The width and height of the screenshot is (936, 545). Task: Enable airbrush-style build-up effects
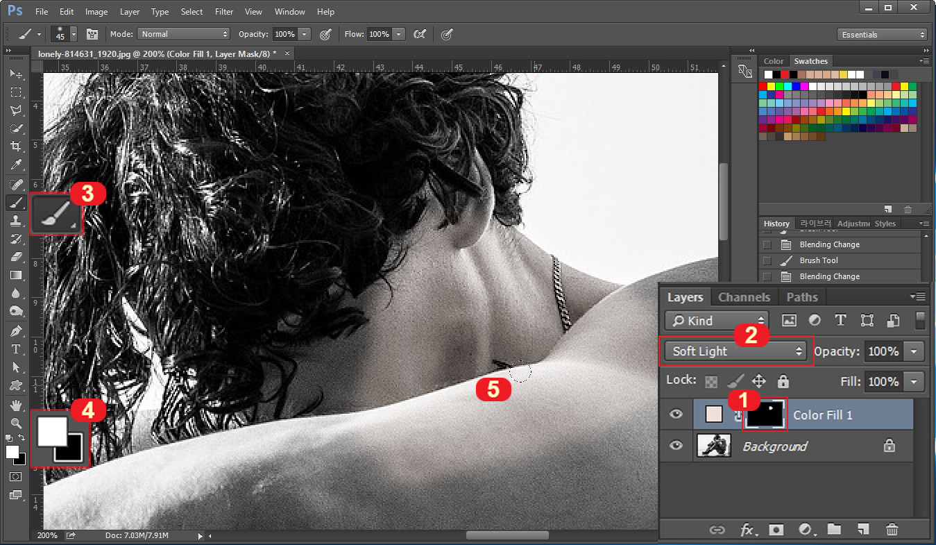[419, 34]
